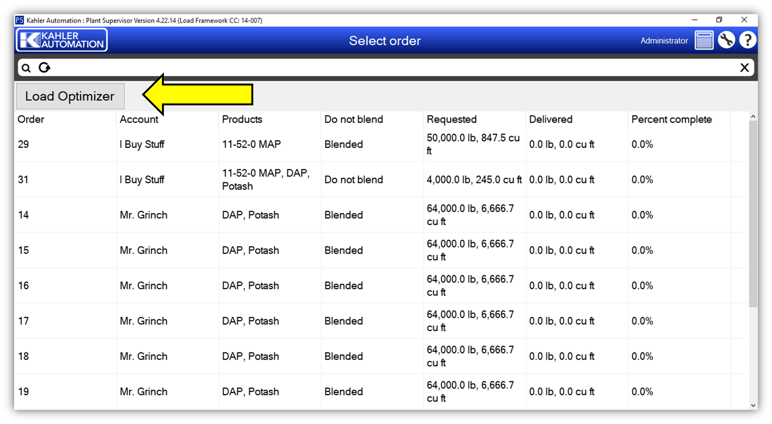The height and width of the screenshot is (424, 772).
Task: Open settings via the wrench icon
Action: [725, 40]
